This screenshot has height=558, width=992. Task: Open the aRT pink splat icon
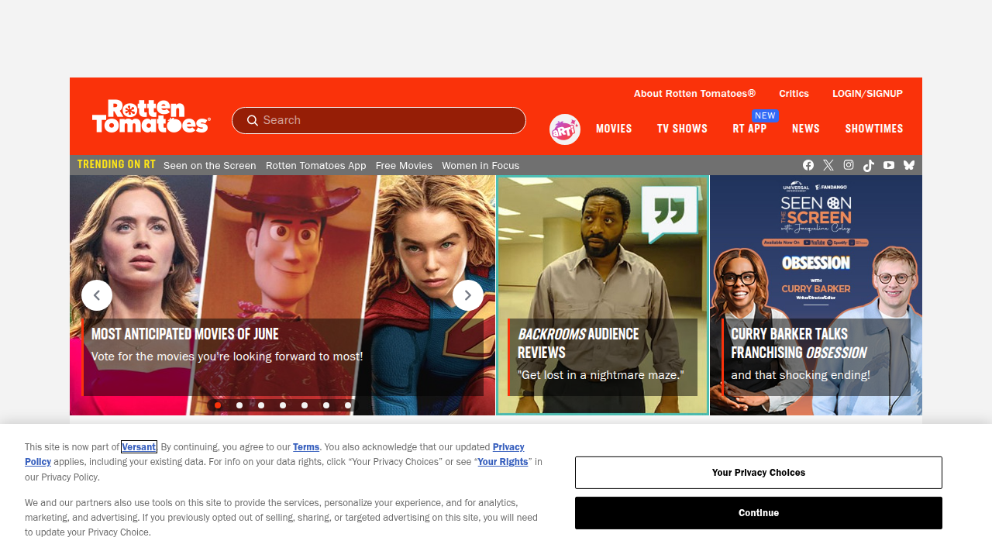(x=565, y=129)
